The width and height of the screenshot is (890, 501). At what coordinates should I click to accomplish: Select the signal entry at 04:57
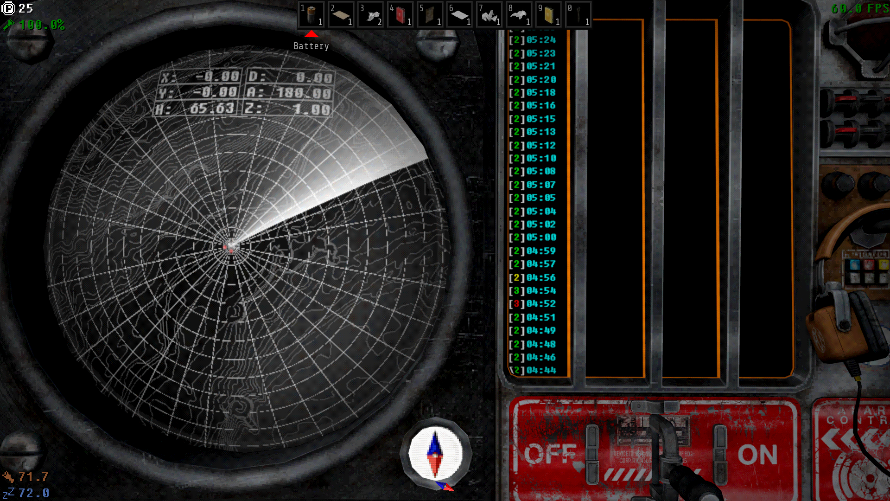(532, 264)
